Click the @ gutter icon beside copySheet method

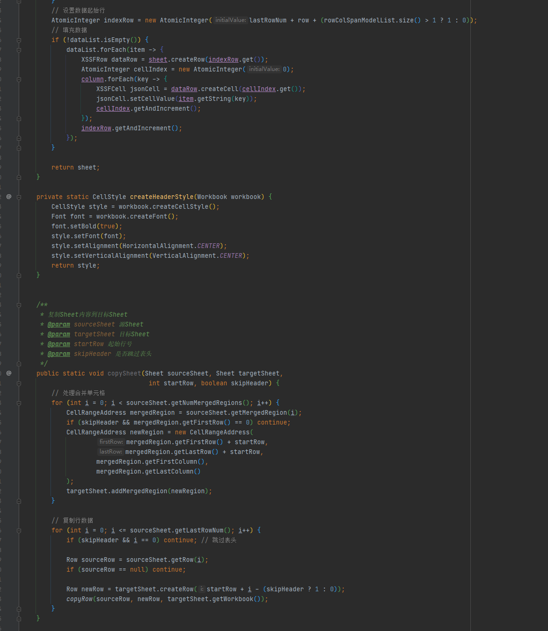point(9,373)
